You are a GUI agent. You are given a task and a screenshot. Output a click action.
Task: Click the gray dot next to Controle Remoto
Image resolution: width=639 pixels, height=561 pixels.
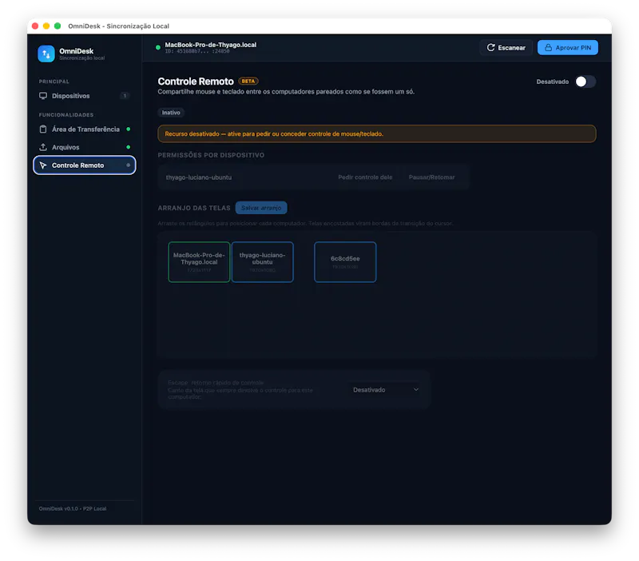[x=129, y=165]
